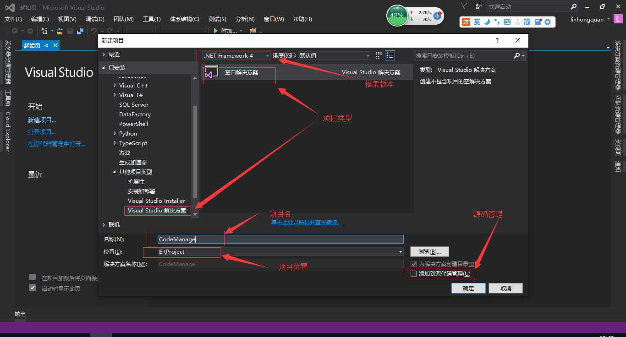Expand the TypeScript tree node
The height and width of the screenshot is (337, 626).
[115, 143]
